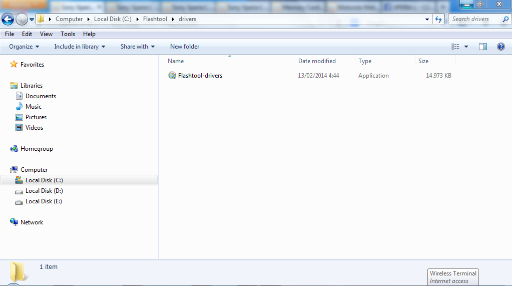The width and height of the screenshot is (512, 286).
Task: Select Flashtool in the address breadcrumb
Action: tap(155, 19)
